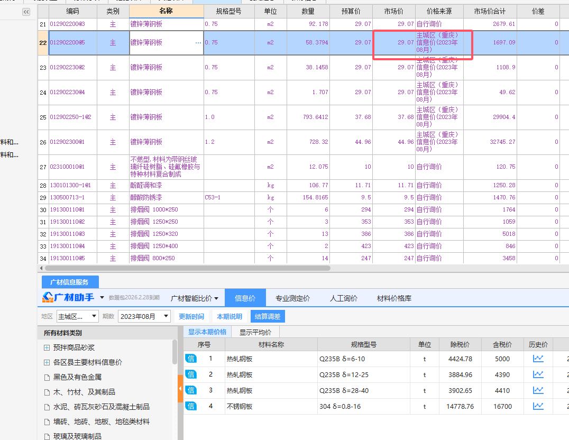The image size is (569, 440).
Task: Click 除税价 column header in info table
Action: tap(460, 344)
